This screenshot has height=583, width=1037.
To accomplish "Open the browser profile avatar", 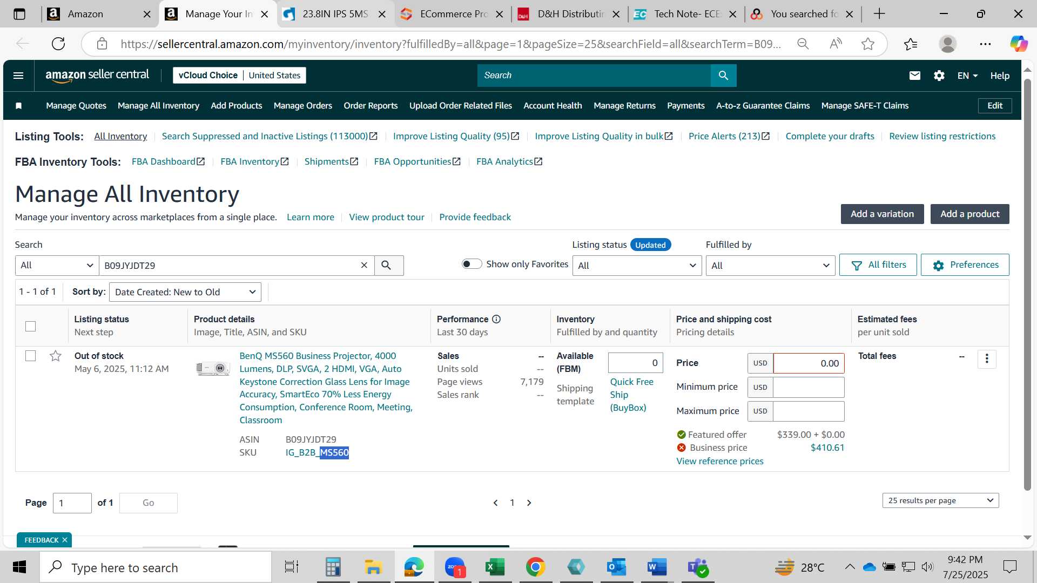I will click(947, 44).
